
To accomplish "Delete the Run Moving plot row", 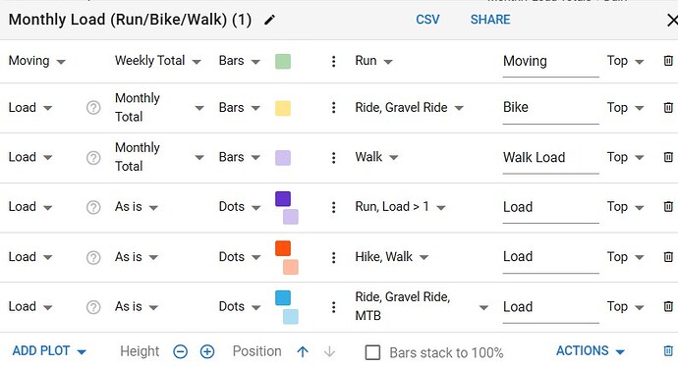I will [668, 61].
